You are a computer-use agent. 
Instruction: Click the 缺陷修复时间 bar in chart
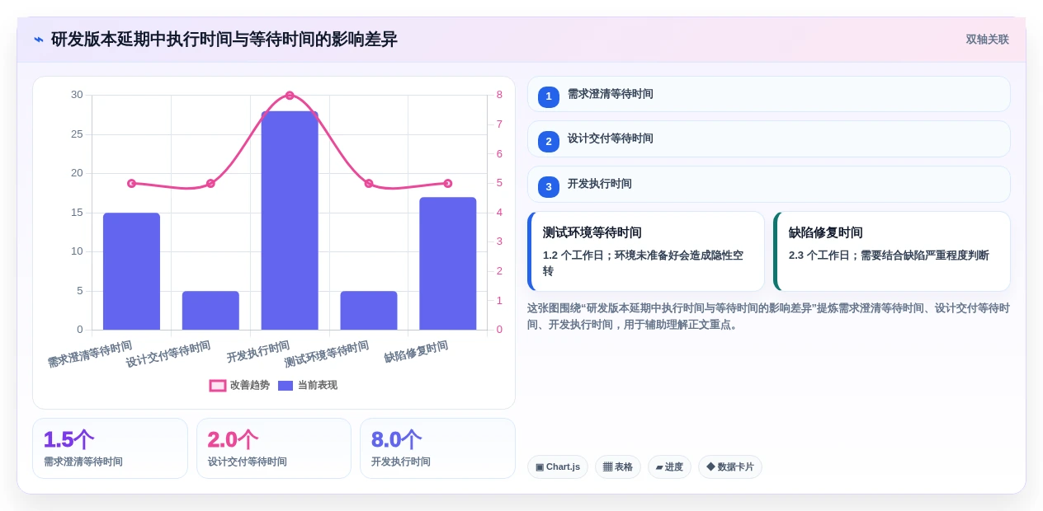pos(448,264)
